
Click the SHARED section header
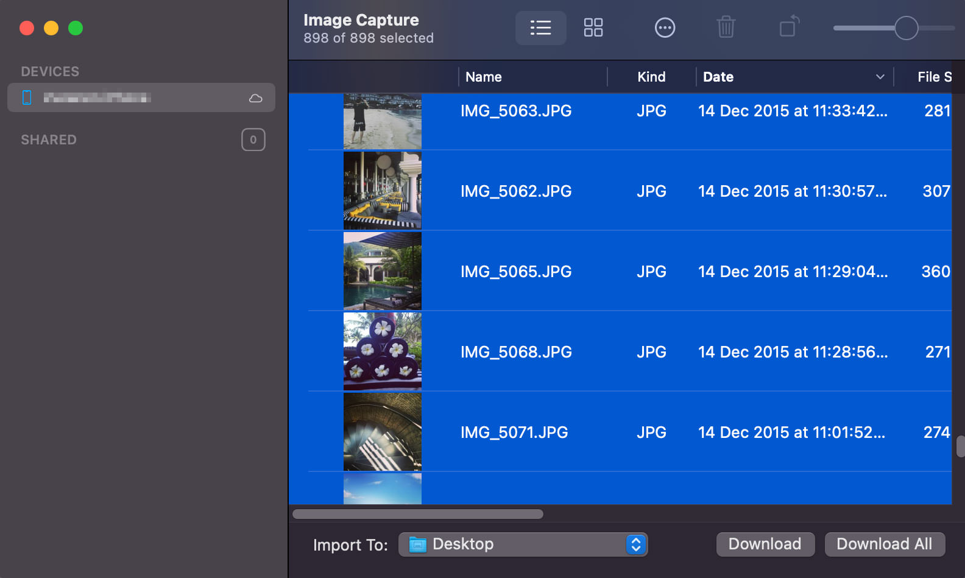pos(49,139)
